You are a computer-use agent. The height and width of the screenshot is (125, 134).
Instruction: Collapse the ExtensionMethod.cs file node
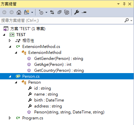coord(10,47)
